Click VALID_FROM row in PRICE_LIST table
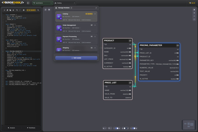Screen dimensions: 198x132 tap(118, 94)
